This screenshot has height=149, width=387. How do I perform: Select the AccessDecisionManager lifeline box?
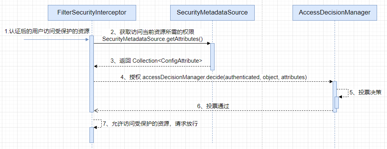pyautogui.click(x=335, y=12)
